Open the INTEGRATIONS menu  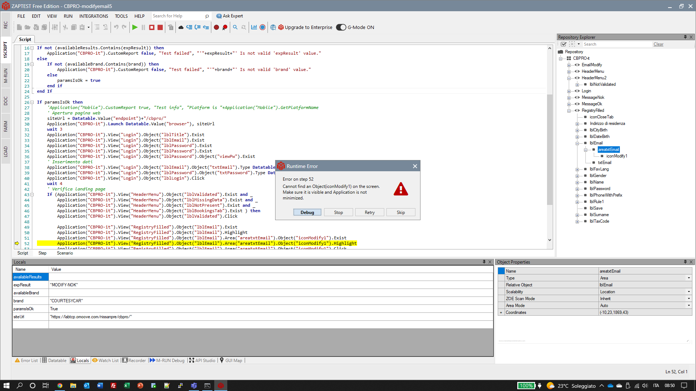(94, 16)
